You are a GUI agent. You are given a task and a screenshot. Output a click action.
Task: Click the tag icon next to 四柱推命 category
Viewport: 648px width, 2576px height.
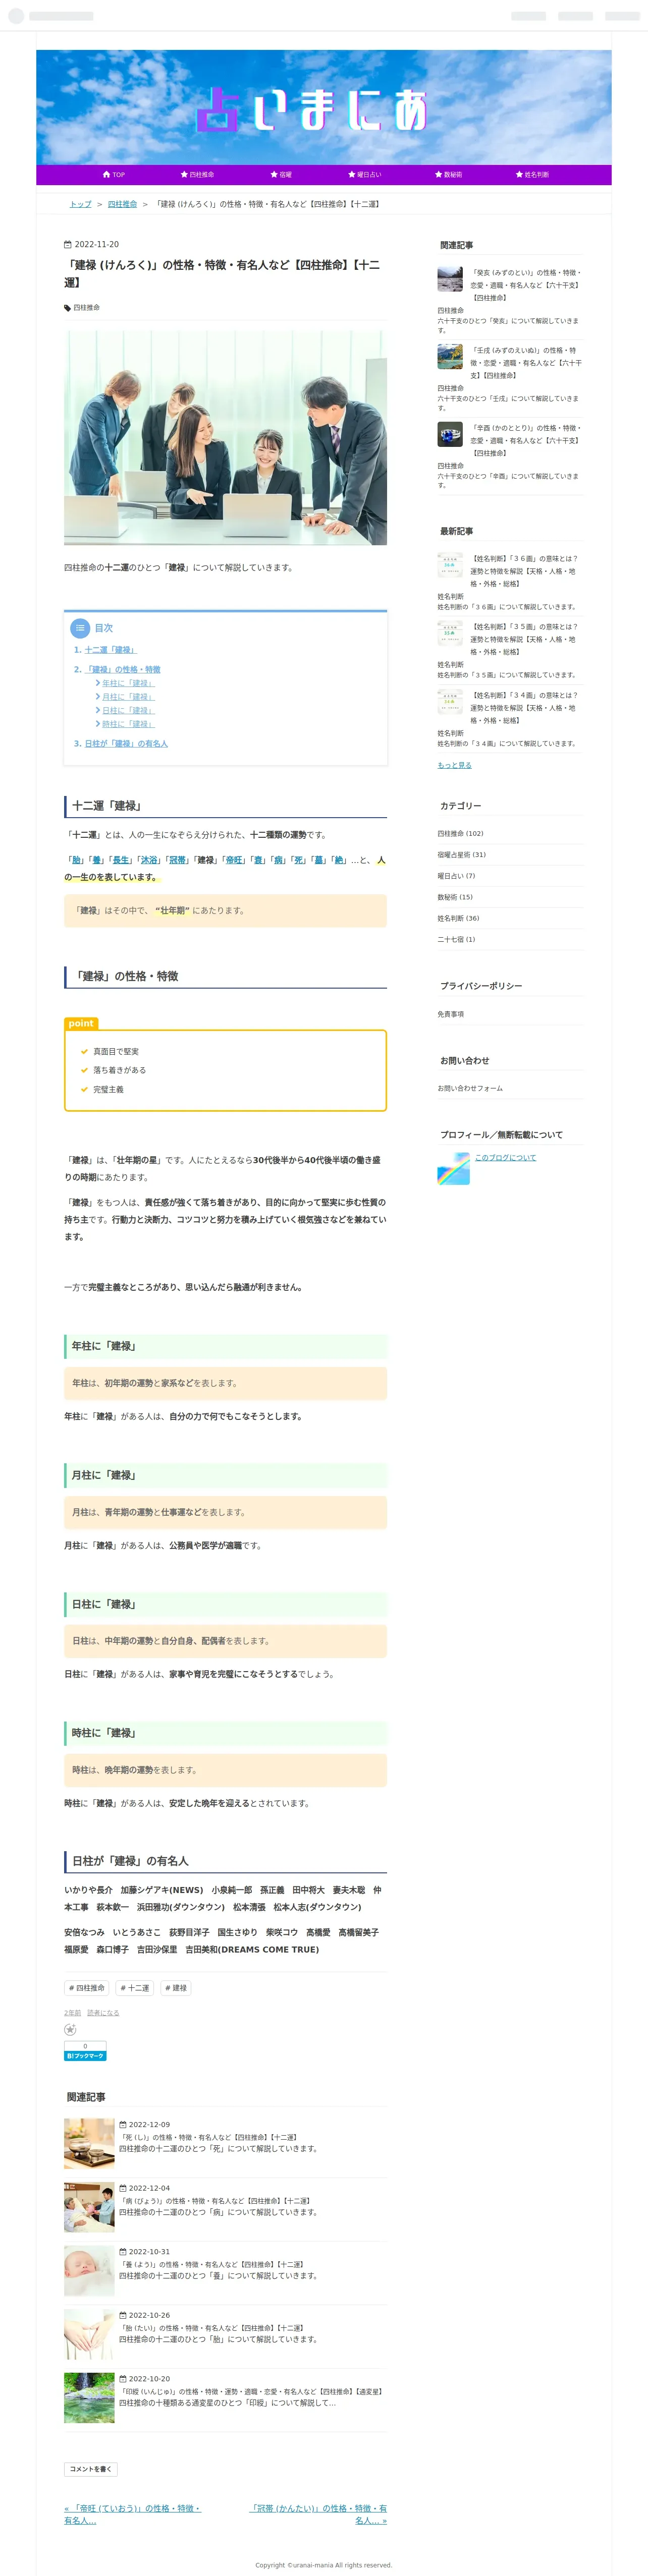[68, 308]
